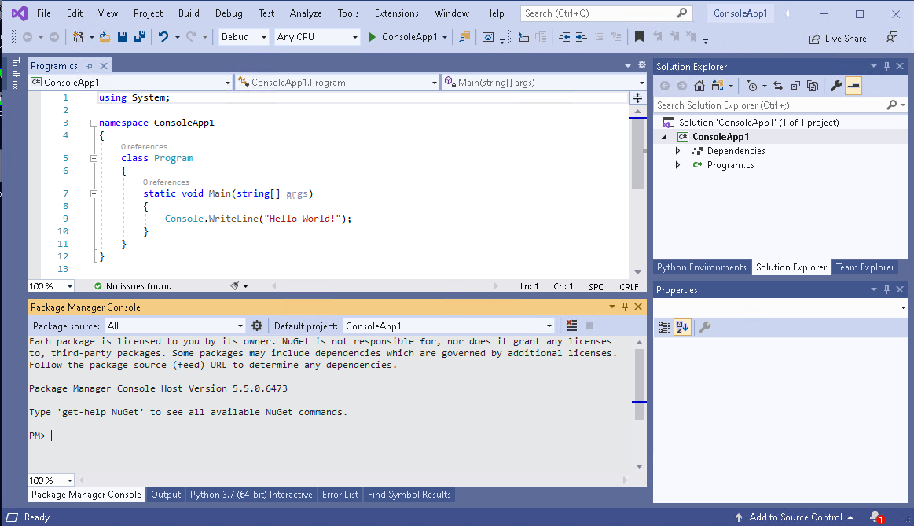This screenshot has width=914, height=526.
Task: Collapse the code outline for namespace ConsoleApp1
Action: 94,123
